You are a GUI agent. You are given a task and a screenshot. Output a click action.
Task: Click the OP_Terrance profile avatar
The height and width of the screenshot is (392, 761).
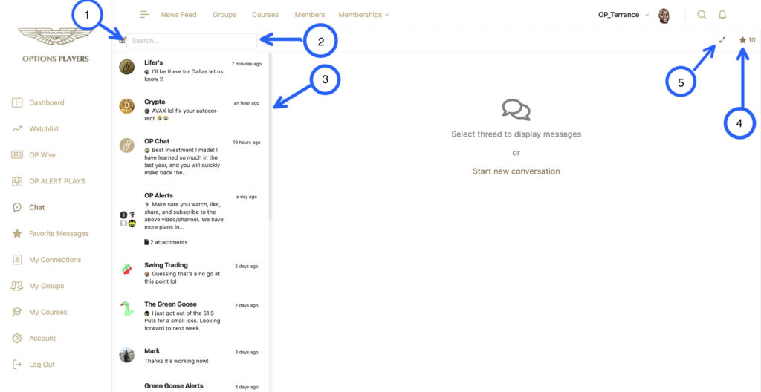(664, 16)
